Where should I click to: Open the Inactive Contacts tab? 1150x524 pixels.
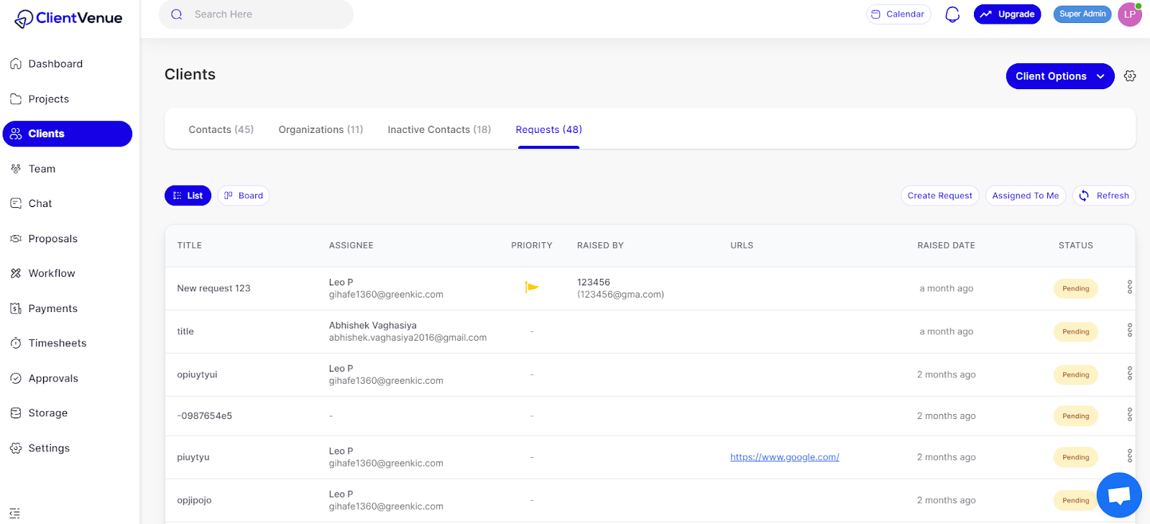pyautogui.click(x=439, y=129)
